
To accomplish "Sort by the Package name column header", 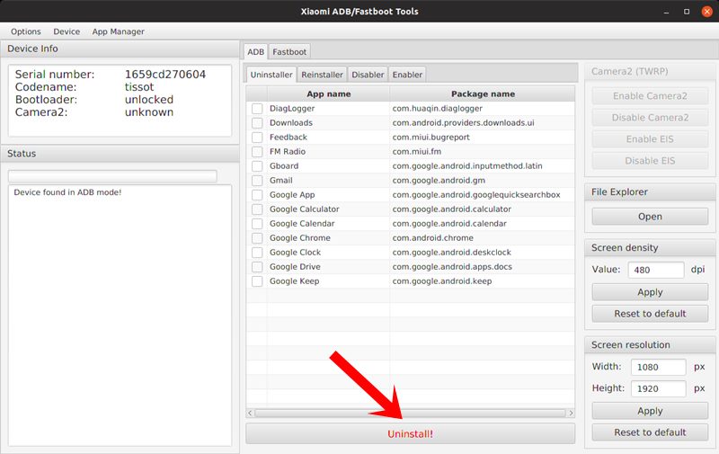I will tap(483, 94).
